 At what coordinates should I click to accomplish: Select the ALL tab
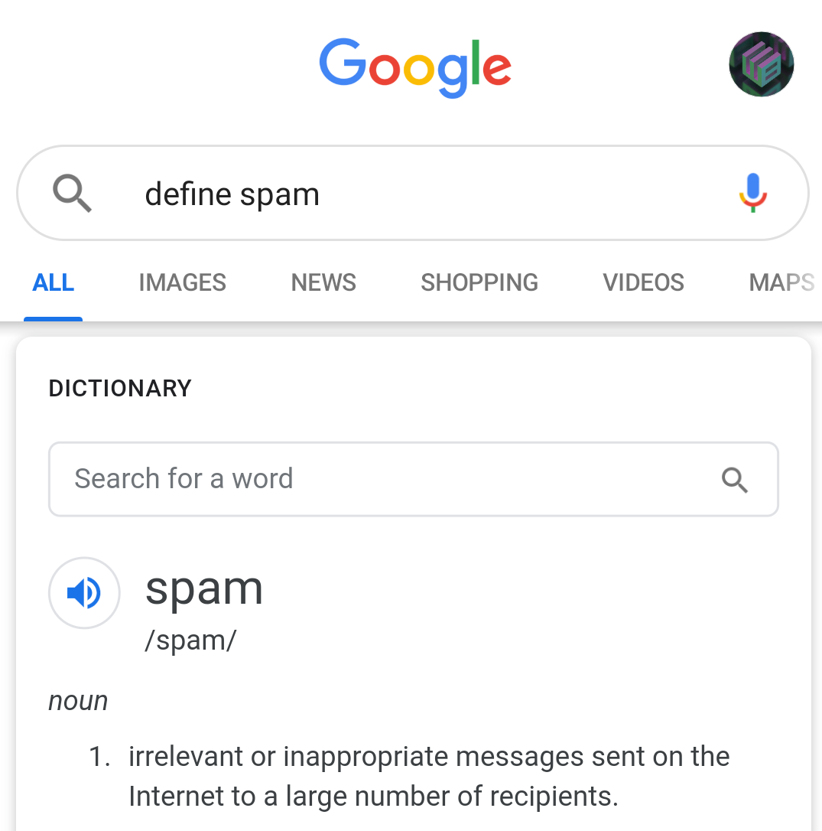click(x=53, y=282)
